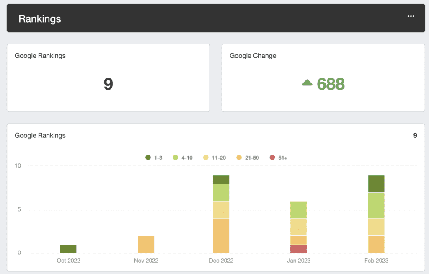
Task: Open the Rankings three-dot options menu
Action: pyautogui.click(x=411, y=16)
